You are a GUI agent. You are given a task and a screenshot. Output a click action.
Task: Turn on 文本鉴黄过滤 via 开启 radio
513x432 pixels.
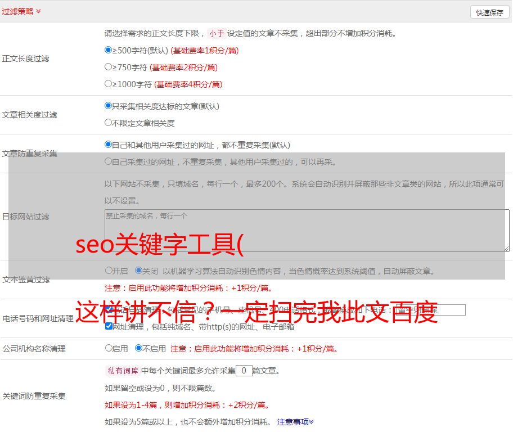[x=109, y=271]
